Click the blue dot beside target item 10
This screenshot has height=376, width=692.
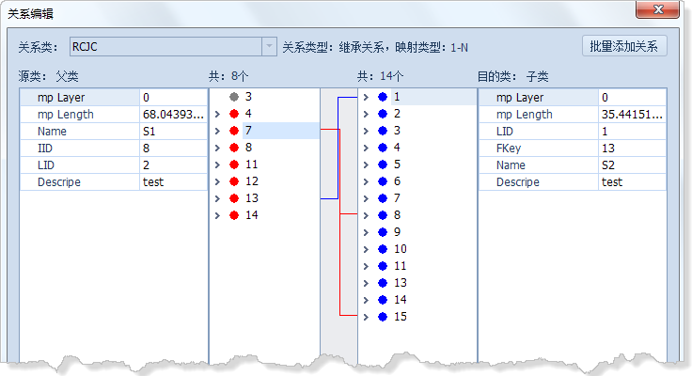tap(382, 249)
